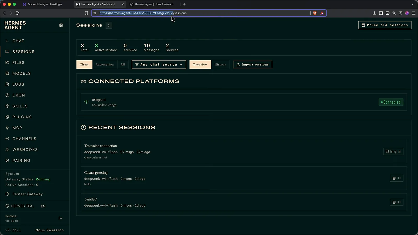Reload the page with browser refresh icon
The width and height of the screenshot is (418, 235).
pyautogui.click(x=18, y=13)
